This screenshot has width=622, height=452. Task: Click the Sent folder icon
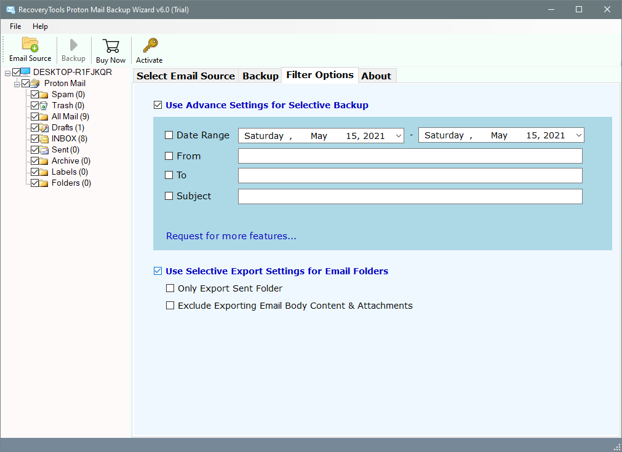tap(44, 150)
